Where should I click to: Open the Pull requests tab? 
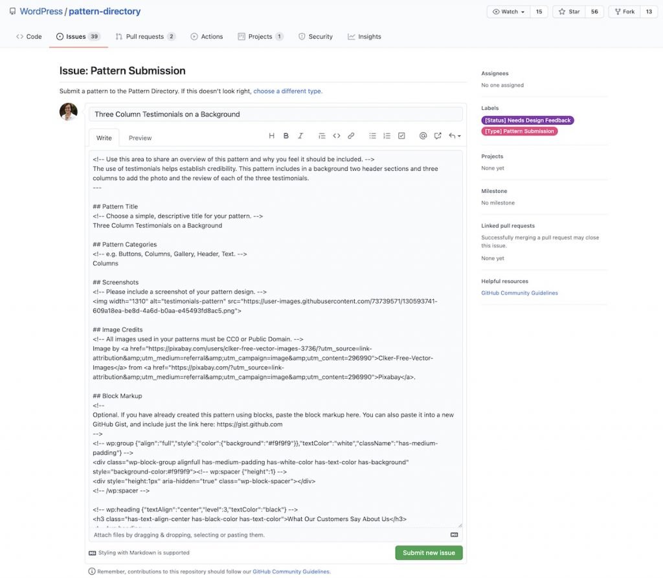[146, 37]
